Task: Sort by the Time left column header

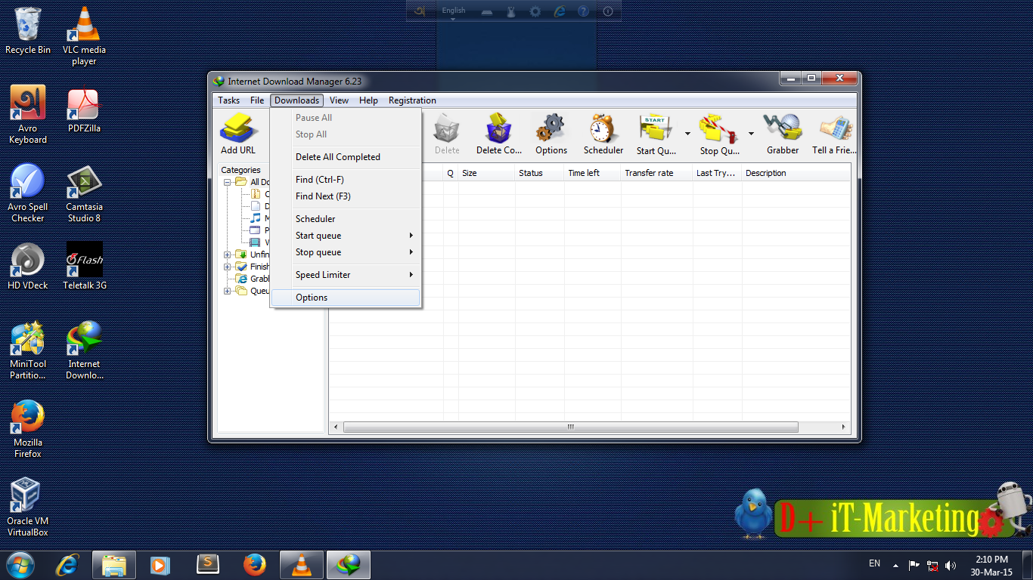Action: [x=592, y=173]
